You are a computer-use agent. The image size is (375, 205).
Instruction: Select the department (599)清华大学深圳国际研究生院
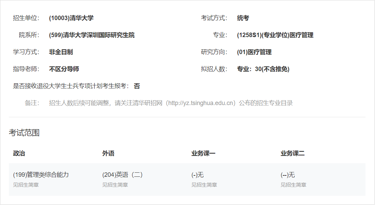(92, 35)
